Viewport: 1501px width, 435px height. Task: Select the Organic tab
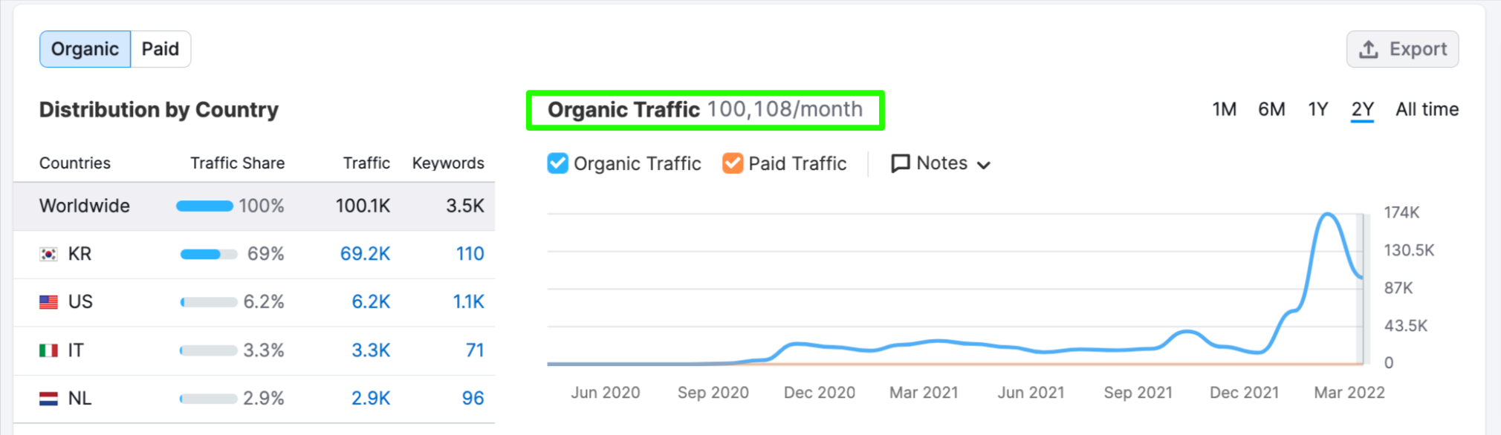pyautogui.click(x=84, y=48)
